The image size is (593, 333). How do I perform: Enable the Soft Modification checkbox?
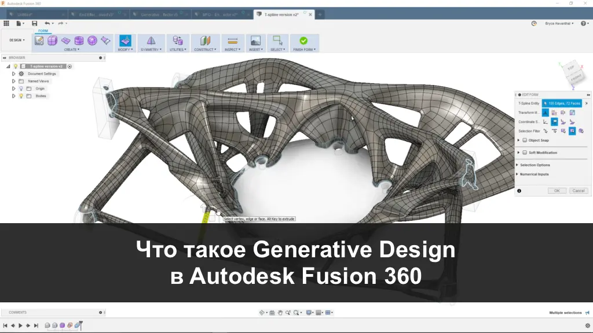[525, 153]
